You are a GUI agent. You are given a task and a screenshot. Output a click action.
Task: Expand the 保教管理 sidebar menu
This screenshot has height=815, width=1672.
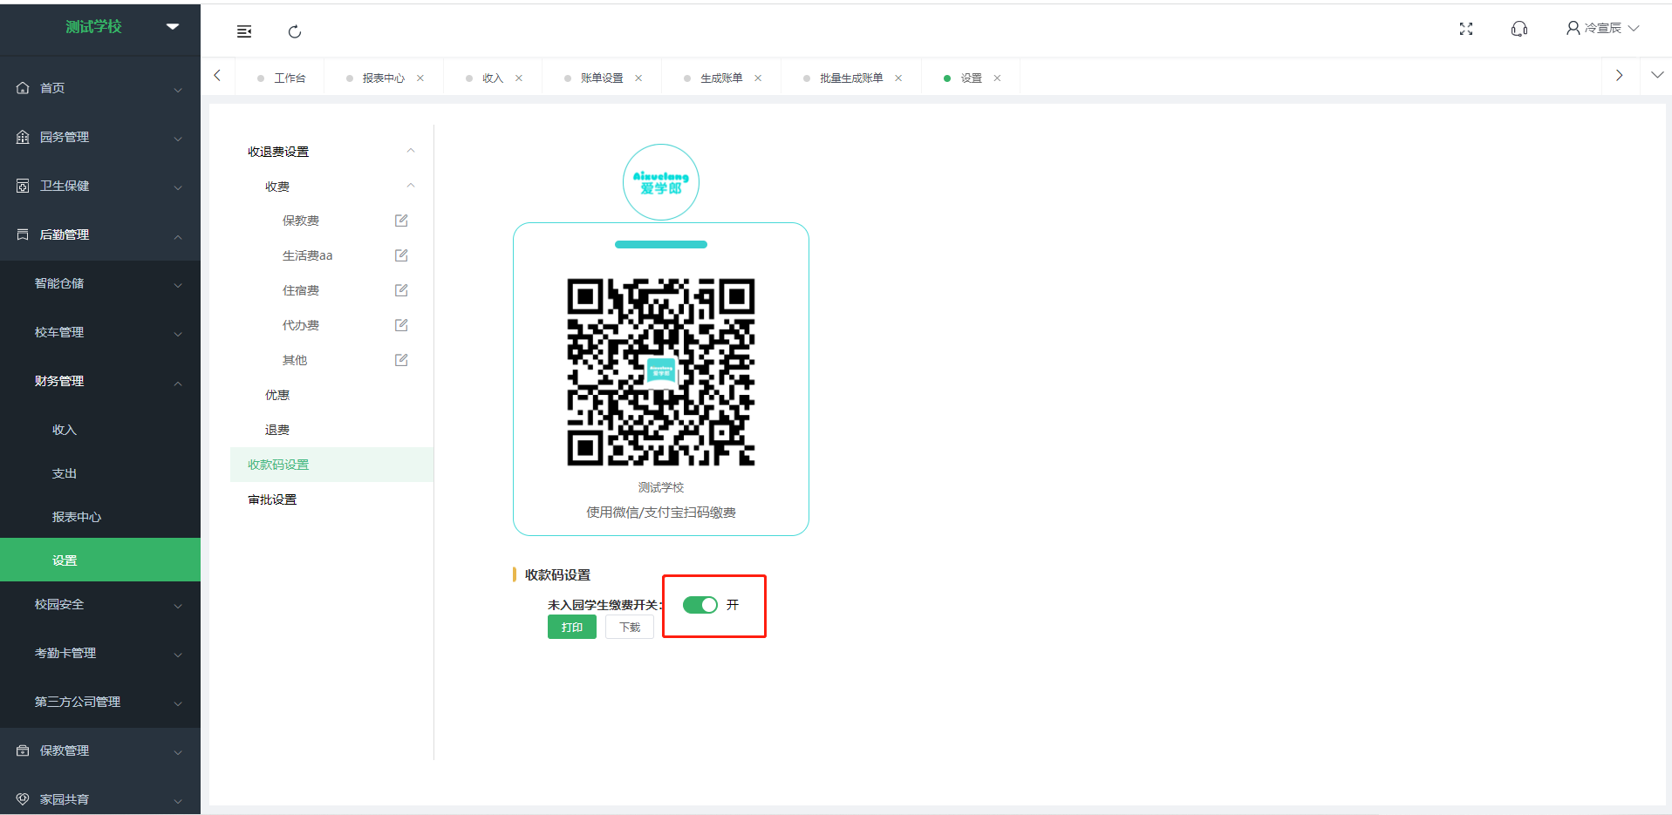100,750
